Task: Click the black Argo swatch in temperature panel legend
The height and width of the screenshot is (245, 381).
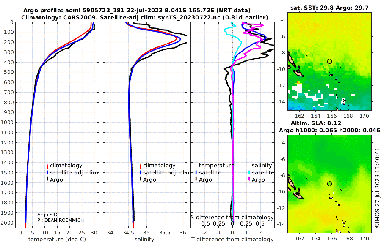Action: click(47, 179)
